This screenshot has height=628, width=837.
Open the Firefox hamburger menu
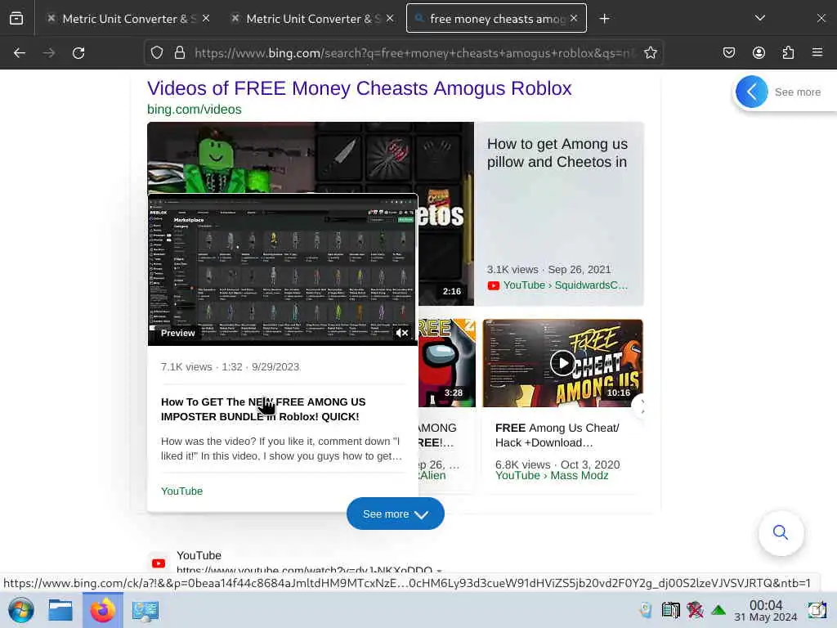(x=817, y=53)
